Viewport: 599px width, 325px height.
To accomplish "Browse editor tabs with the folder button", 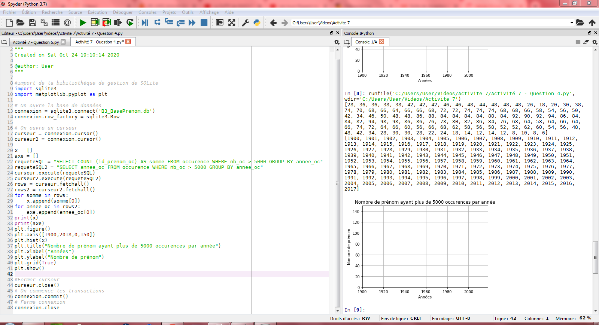I will coord(4,42).
